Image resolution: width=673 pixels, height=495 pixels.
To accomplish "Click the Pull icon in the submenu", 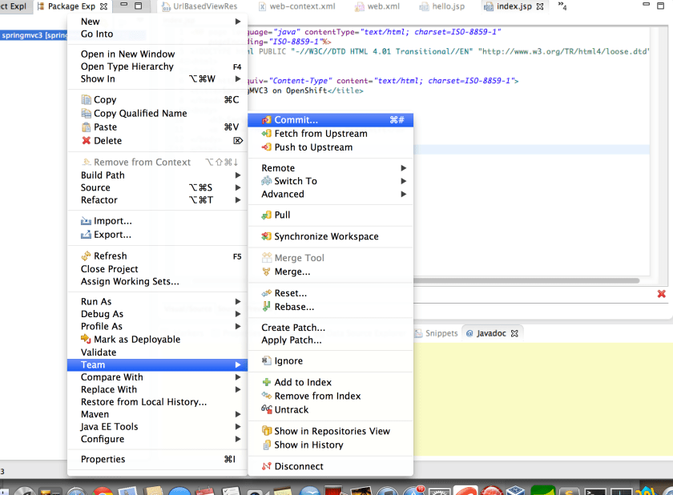I will coord(267,215).
